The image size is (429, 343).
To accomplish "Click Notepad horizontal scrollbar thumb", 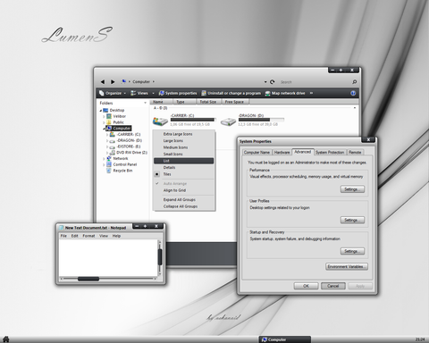I will click(88, 279).
